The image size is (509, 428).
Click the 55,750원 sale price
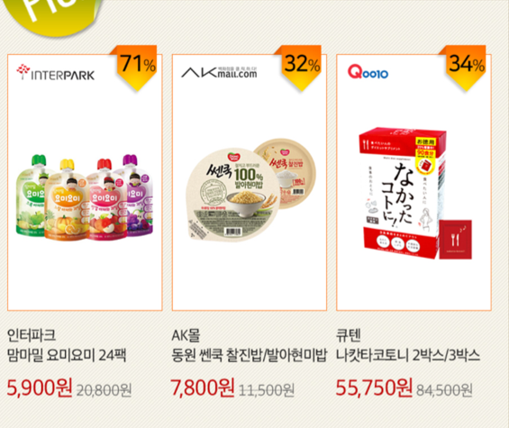(374, 387)
